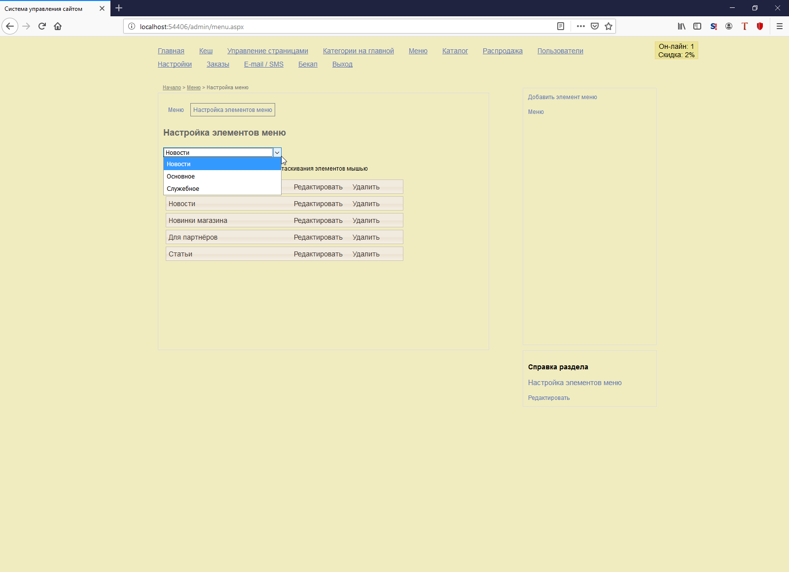Edit the Статьи menu item
The width and height of the screenshot is (789, 572).
(x=318, y=254)
